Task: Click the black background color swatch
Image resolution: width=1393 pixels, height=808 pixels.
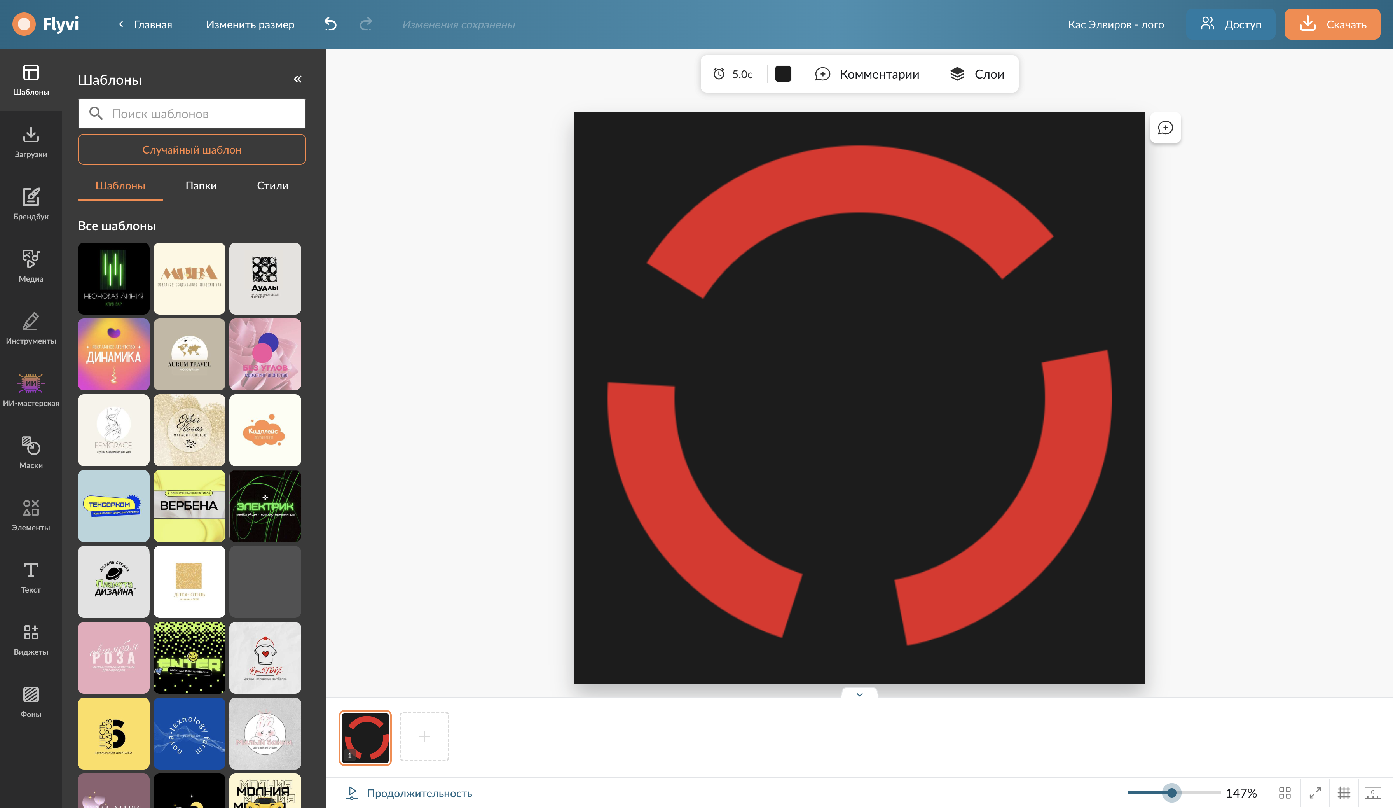Action: [x=783, y=74]
